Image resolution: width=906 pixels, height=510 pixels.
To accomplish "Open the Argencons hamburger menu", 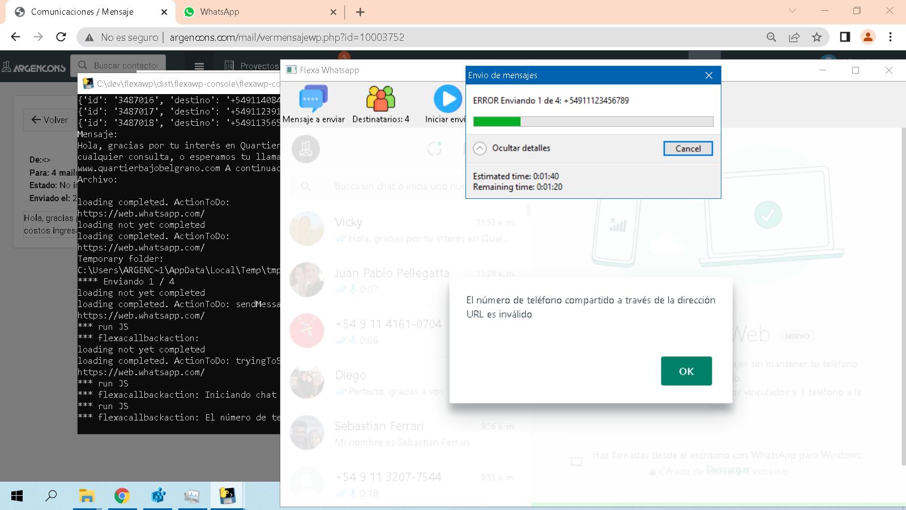I will (x=199, y=66).
